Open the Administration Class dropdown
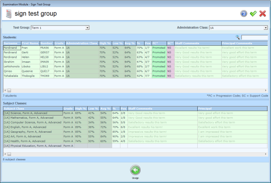This screenshot has width=271, height=183. [x=265, y=28]
